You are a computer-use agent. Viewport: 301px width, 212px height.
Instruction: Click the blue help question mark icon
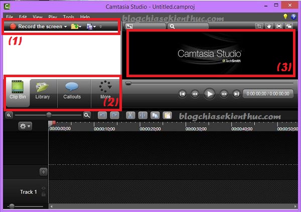tap(293, 17)
